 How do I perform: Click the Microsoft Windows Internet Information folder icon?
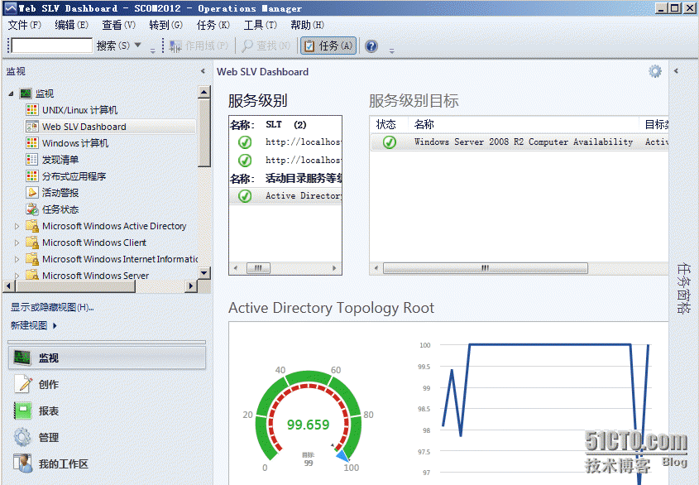[x=31, y=259]
